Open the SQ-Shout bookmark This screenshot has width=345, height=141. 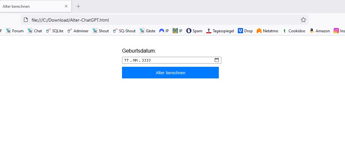click(x=124, y=31)
